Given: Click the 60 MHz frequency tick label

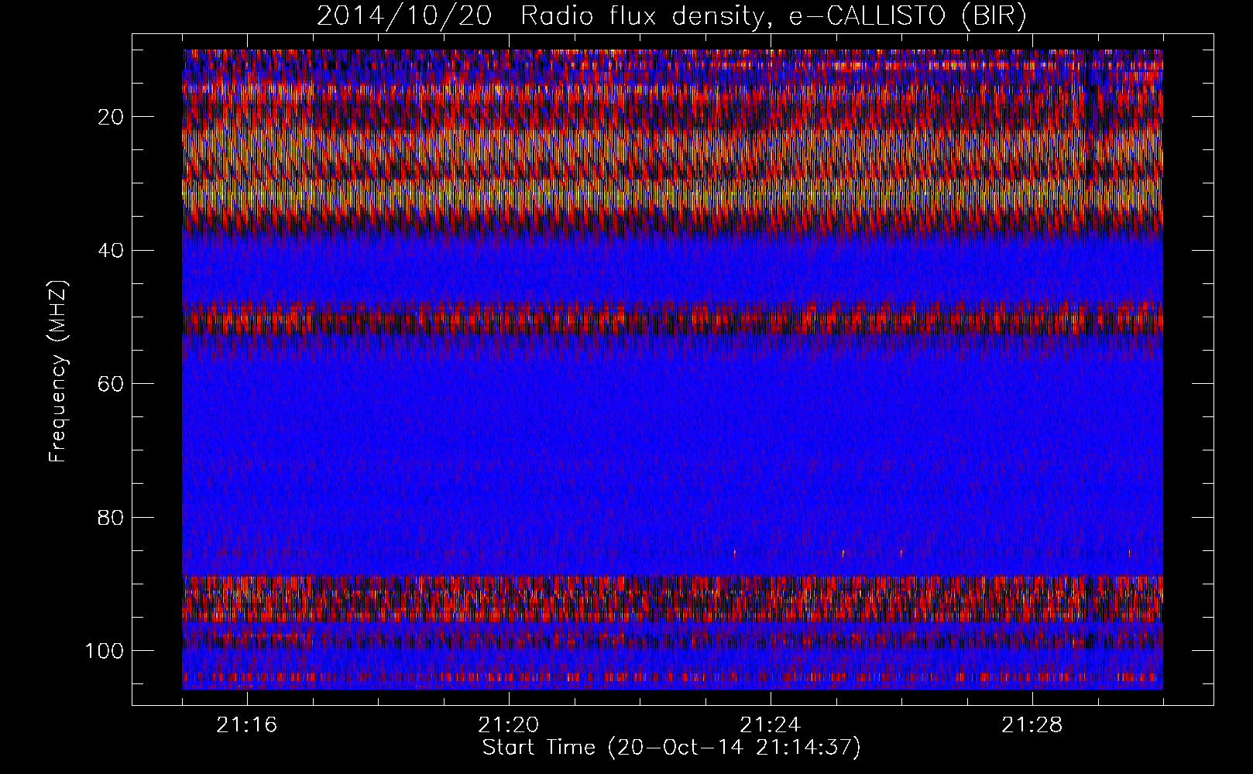Looking at the screenshot, I should pyautogui.click(x=111, y=384).
